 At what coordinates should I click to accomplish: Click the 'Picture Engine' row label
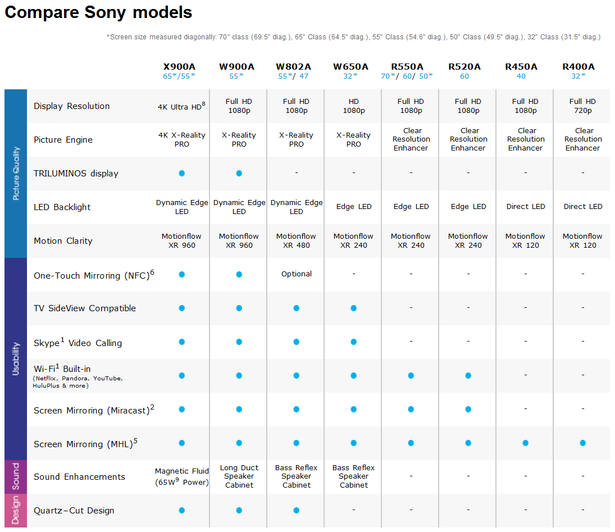(63, 140)
